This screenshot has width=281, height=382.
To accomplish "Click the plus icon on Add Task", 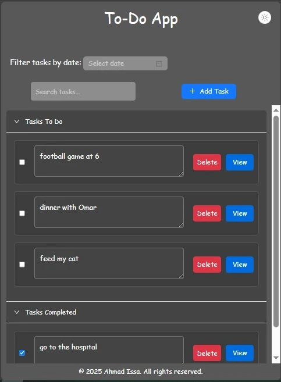I will (x=192, y=91).
